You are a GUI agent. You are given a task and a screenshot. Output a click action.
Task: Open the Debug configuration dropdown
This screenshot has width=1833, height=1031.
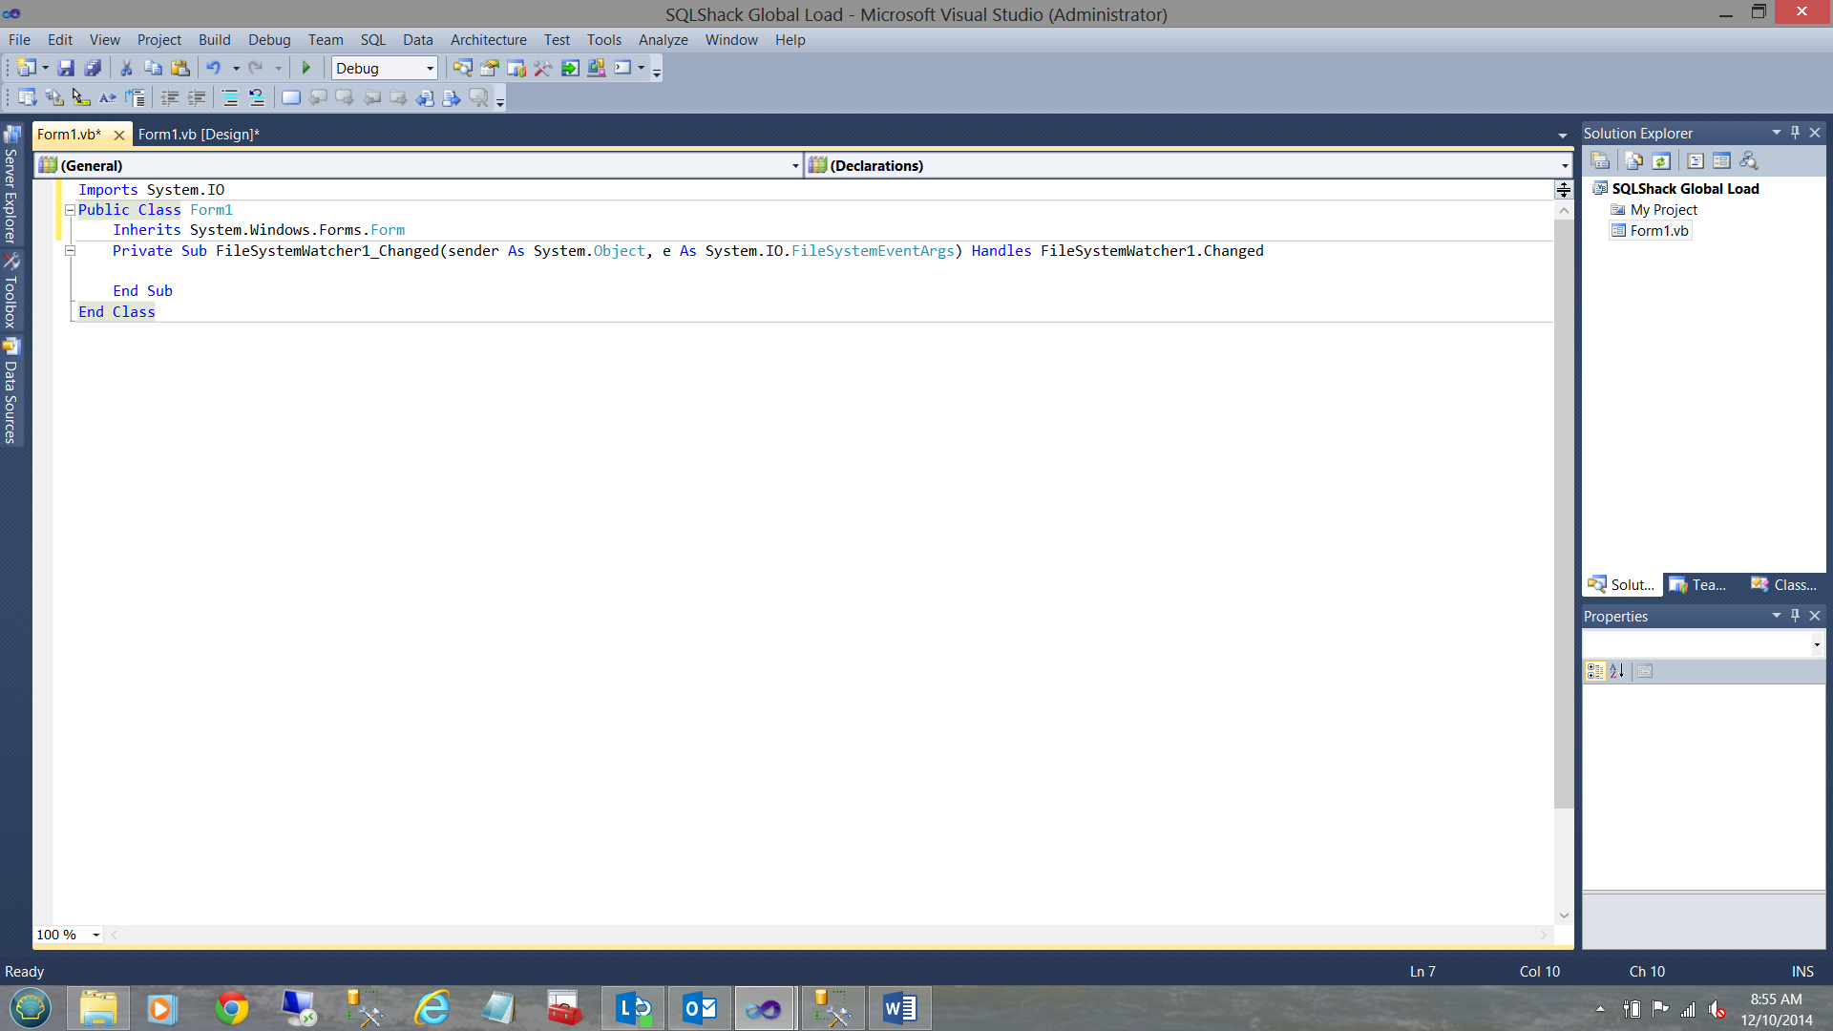click(430, 69)
